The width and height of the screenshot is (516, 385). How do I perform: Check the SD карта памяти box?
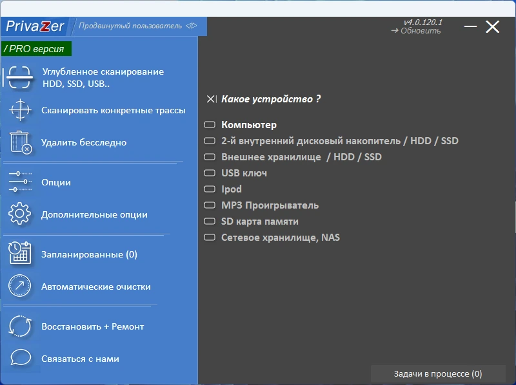pyautogui.click(x=210, y=221)
